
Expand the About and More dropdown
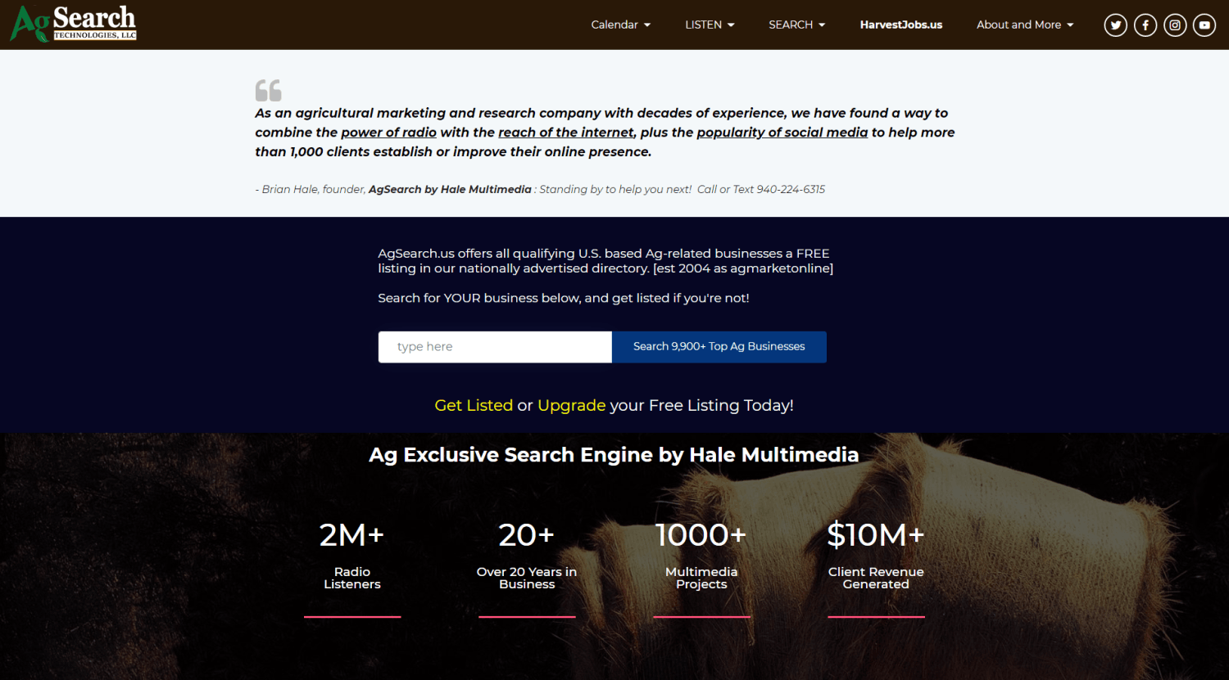tap(1025, 25)
